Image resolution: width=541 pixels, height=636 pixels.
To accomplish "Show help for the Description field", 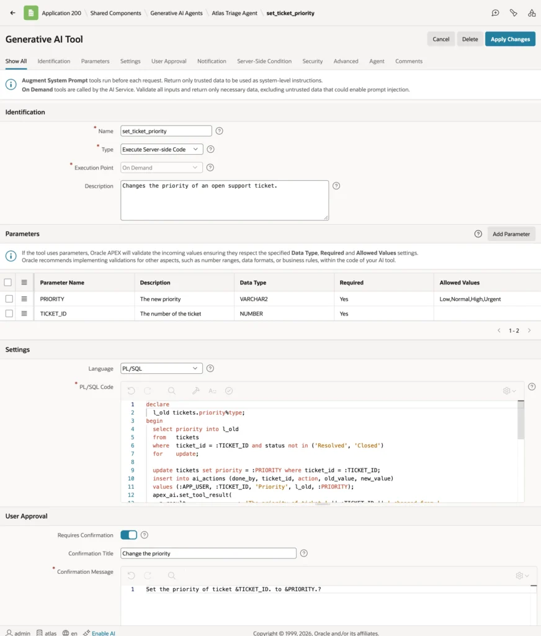I will (336, 186).
